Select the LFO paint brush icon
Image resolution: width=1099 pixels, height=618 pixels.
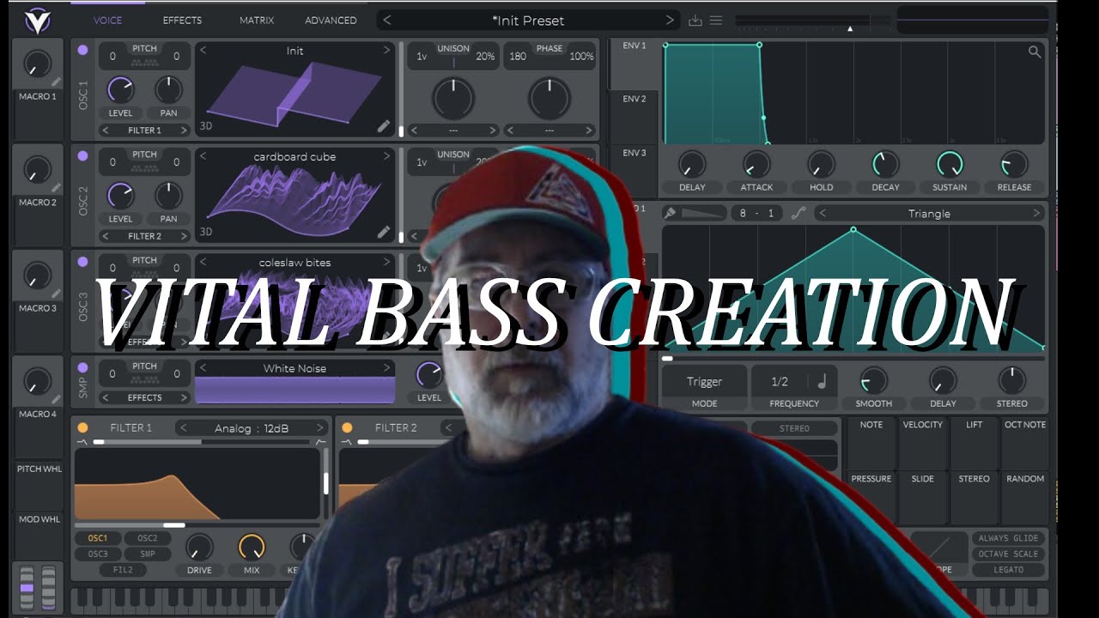coord(671,213)
